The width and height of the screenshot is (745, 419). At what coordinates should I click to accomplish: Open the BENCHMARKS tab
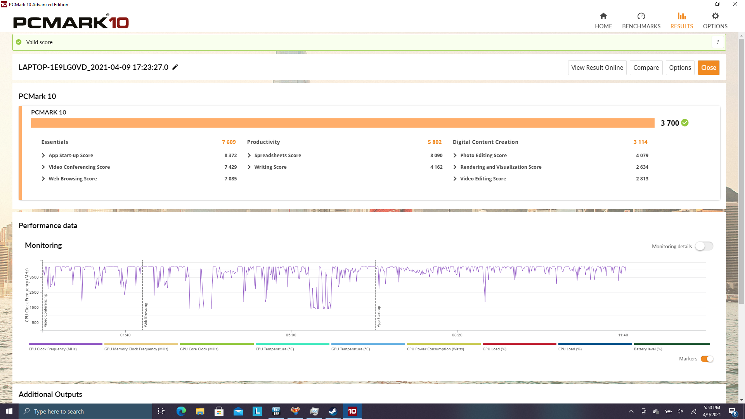click(x=641, y=21)
